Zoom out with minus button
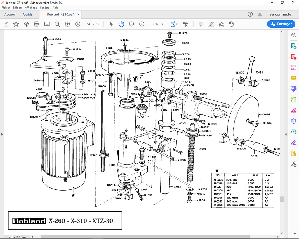The height and width of the screenshot is (239, 299). [x=131, y=24]
